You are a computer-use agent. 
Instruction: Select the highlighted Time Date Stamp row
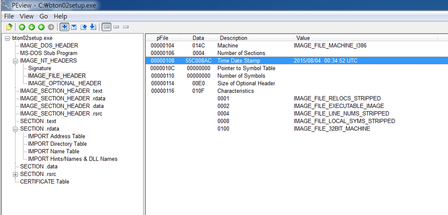coord(297,61)
